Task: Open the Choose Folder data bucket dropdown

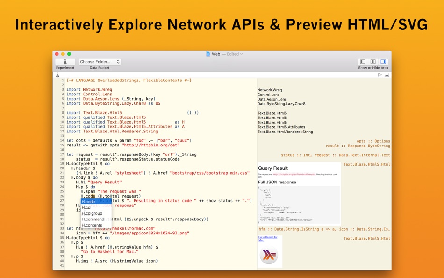Action: coord(100,62)
